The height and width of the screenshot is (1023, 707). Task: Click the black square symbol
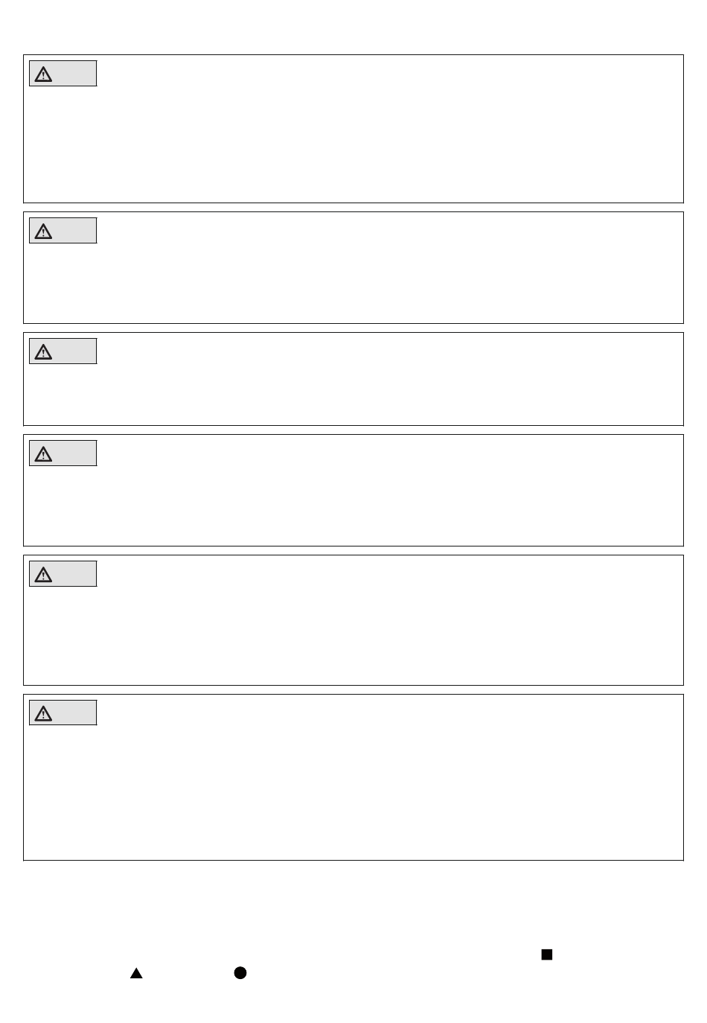tap(547, 955)
